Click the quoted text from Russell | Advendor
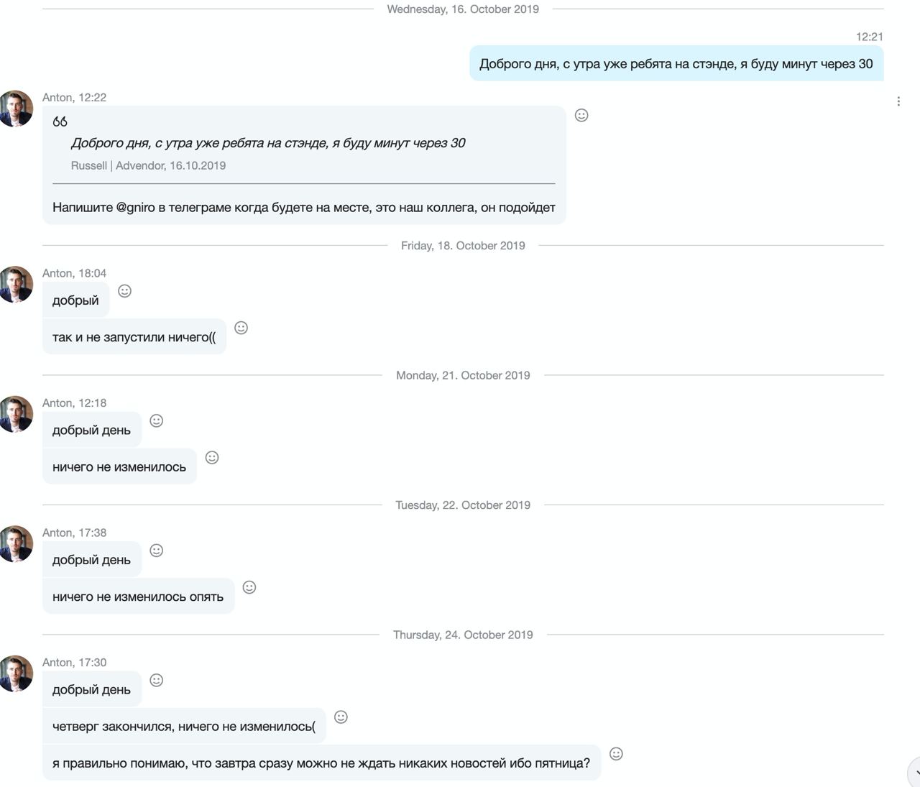This screenshot has height=787, width=920. tap(268, 143)
